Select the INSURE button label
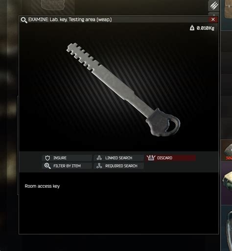 (x=60, y=158)
